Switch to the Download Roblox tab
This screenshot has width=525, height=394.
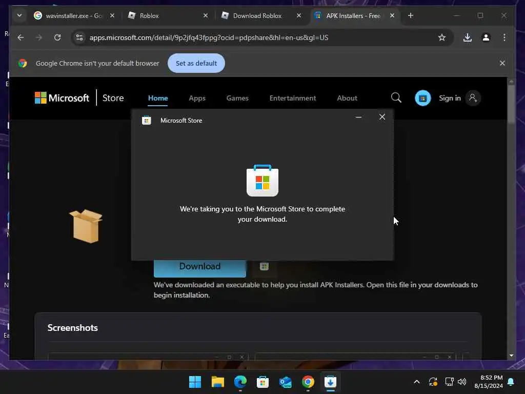[261, 16]
